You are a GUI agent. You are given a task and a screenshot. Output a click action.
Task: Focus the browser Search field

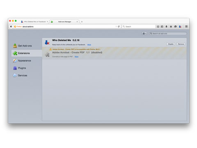tap(139, 26)
